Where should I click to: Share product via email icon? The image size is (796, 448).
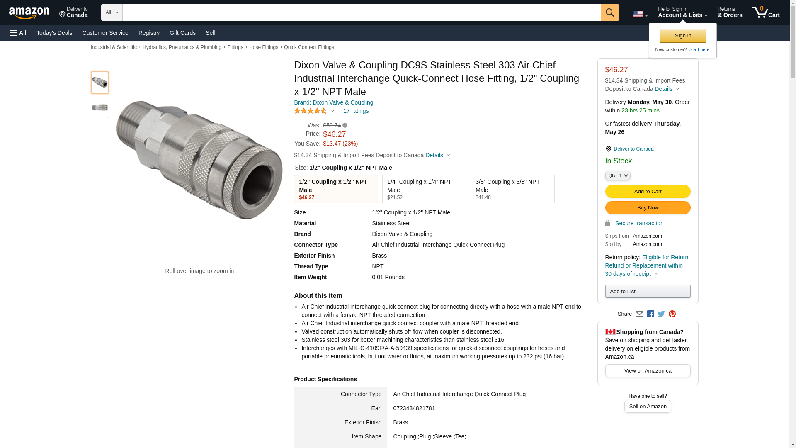coord(639,314)
